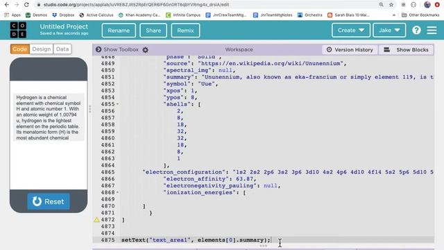Open Sarah Blais 10 Mai bookmark

(x=348, y=15)
